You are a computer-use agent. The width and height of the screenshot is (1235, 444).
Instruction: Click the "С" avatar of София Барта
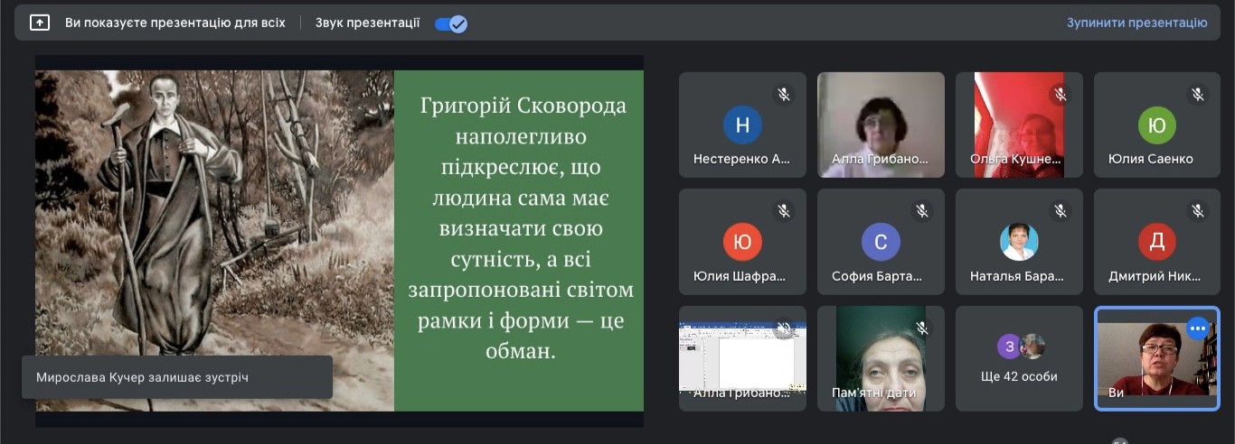tap(881, 242)
